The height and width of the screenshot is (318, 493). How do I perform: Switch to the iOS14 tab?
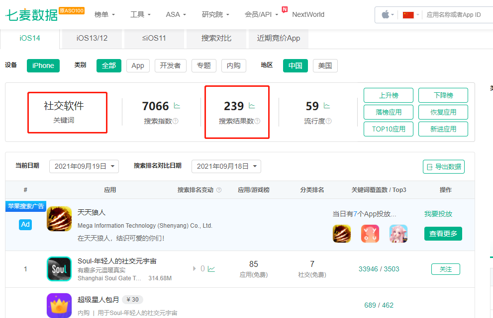(30, 39)
